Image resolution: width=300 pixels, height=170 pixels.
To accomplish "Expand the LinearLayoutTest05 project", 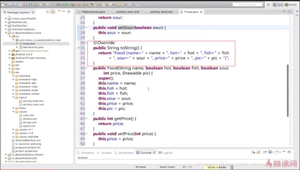I will 6,18.
